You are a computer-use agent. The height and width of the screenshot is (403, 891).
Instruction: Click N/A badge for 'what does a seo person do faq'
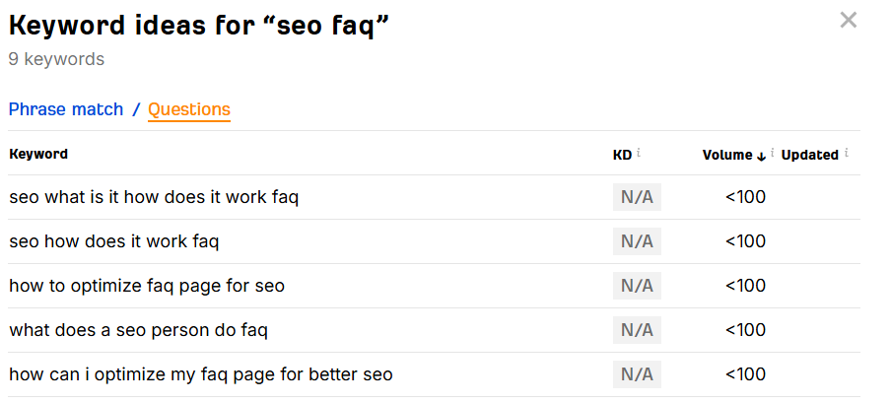click(637, 330)
